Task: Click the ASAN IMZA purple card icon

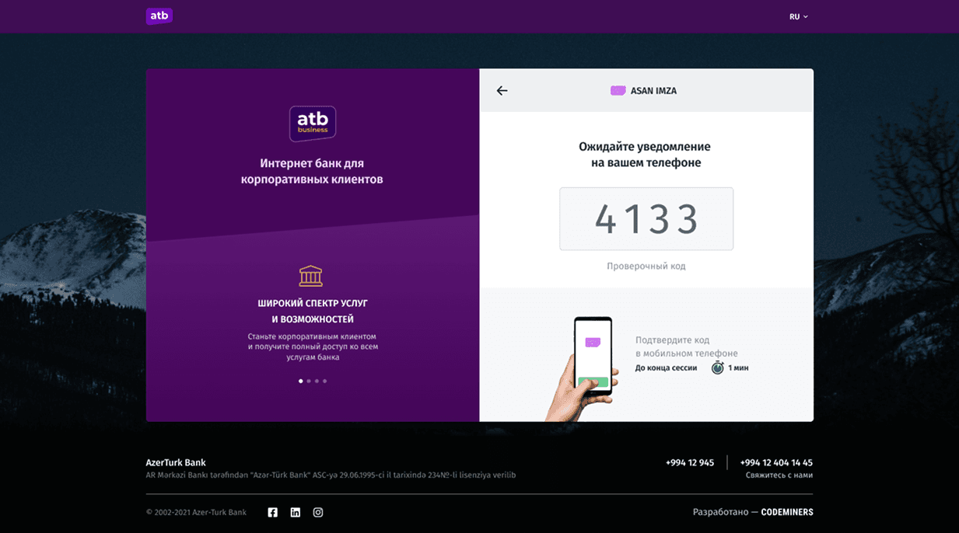Action: (618, 91)
